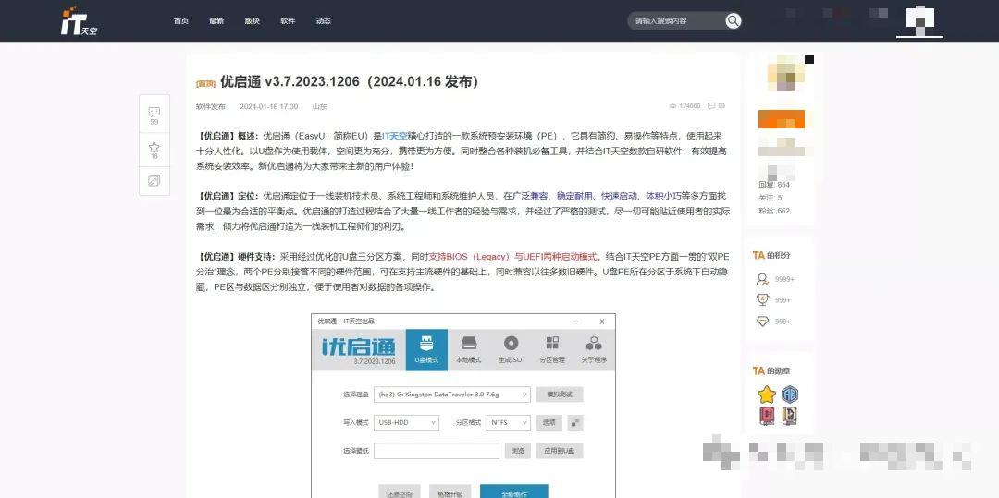This screenshot has width=999, height=498.
Task: Click the comment count icon beside 99
Action: click(711, 106)
